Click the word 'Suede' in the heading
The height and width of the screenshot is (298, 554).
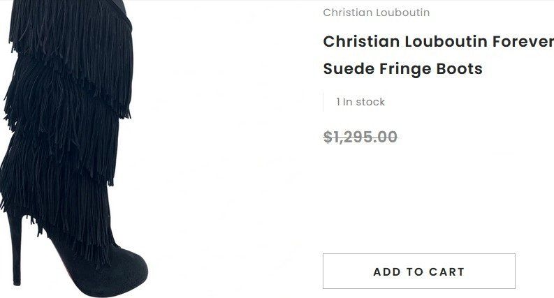coord(349,69)
